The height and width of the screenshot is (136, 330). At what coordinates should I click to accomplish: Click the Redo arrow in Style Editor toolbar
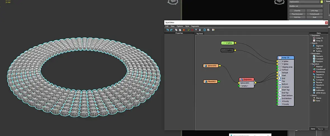click(x=171, y=30)
